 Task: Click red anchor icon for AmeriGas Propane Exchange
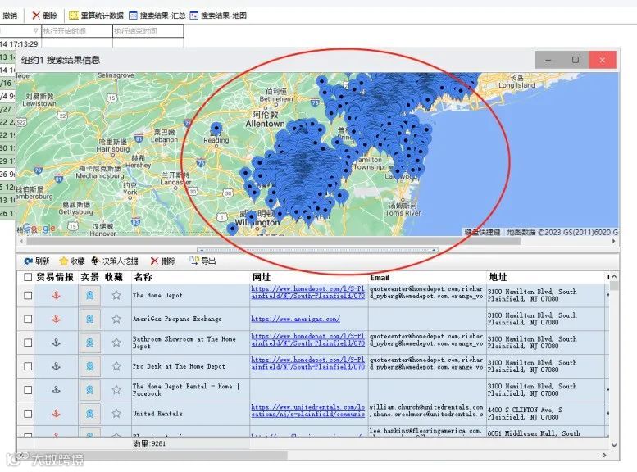pos(56,319)
